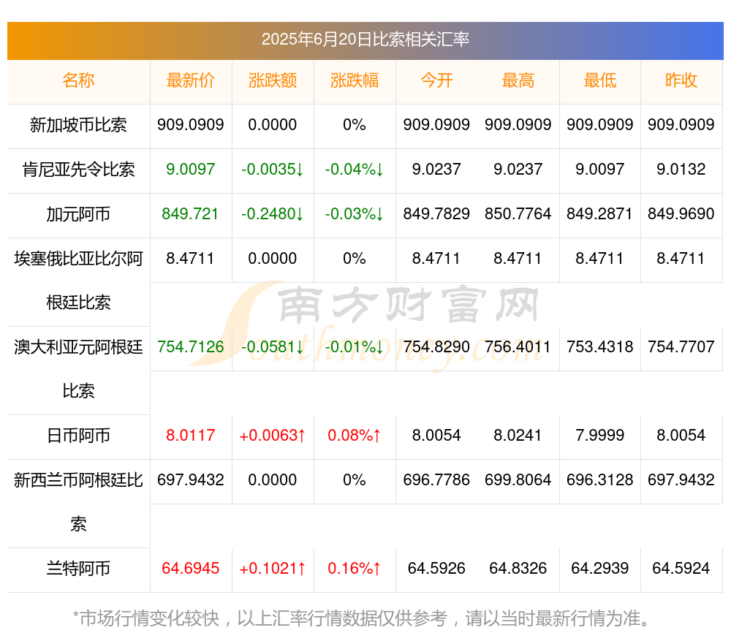Screen dimensions: 731x641
Task: Click the change percent 0.16%↑
Action: 355,569
